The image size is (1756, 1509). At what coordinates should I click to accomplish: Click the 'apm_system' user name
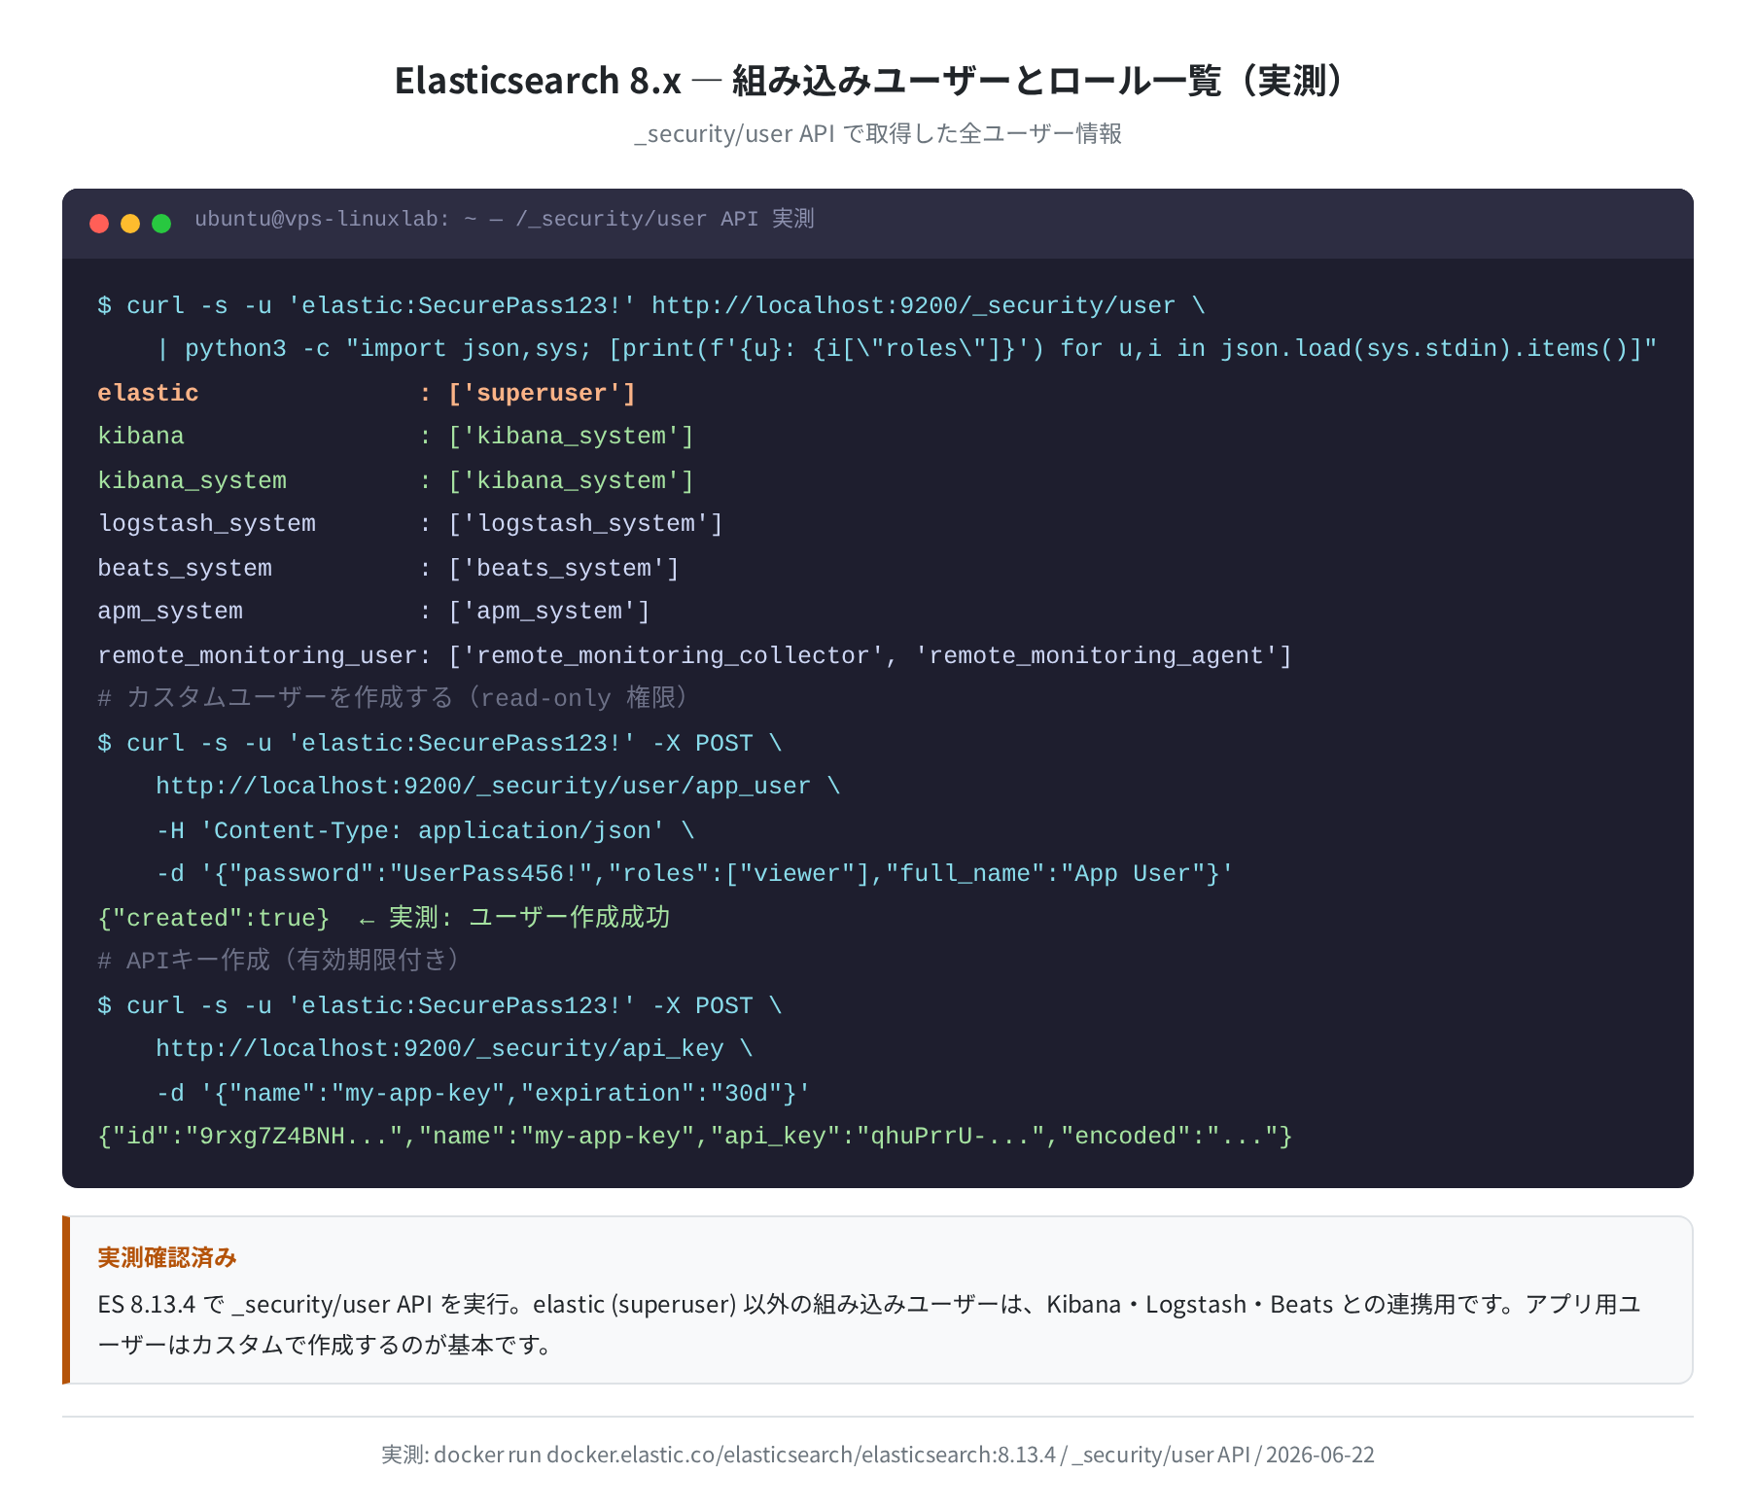[x=170, y=611]
